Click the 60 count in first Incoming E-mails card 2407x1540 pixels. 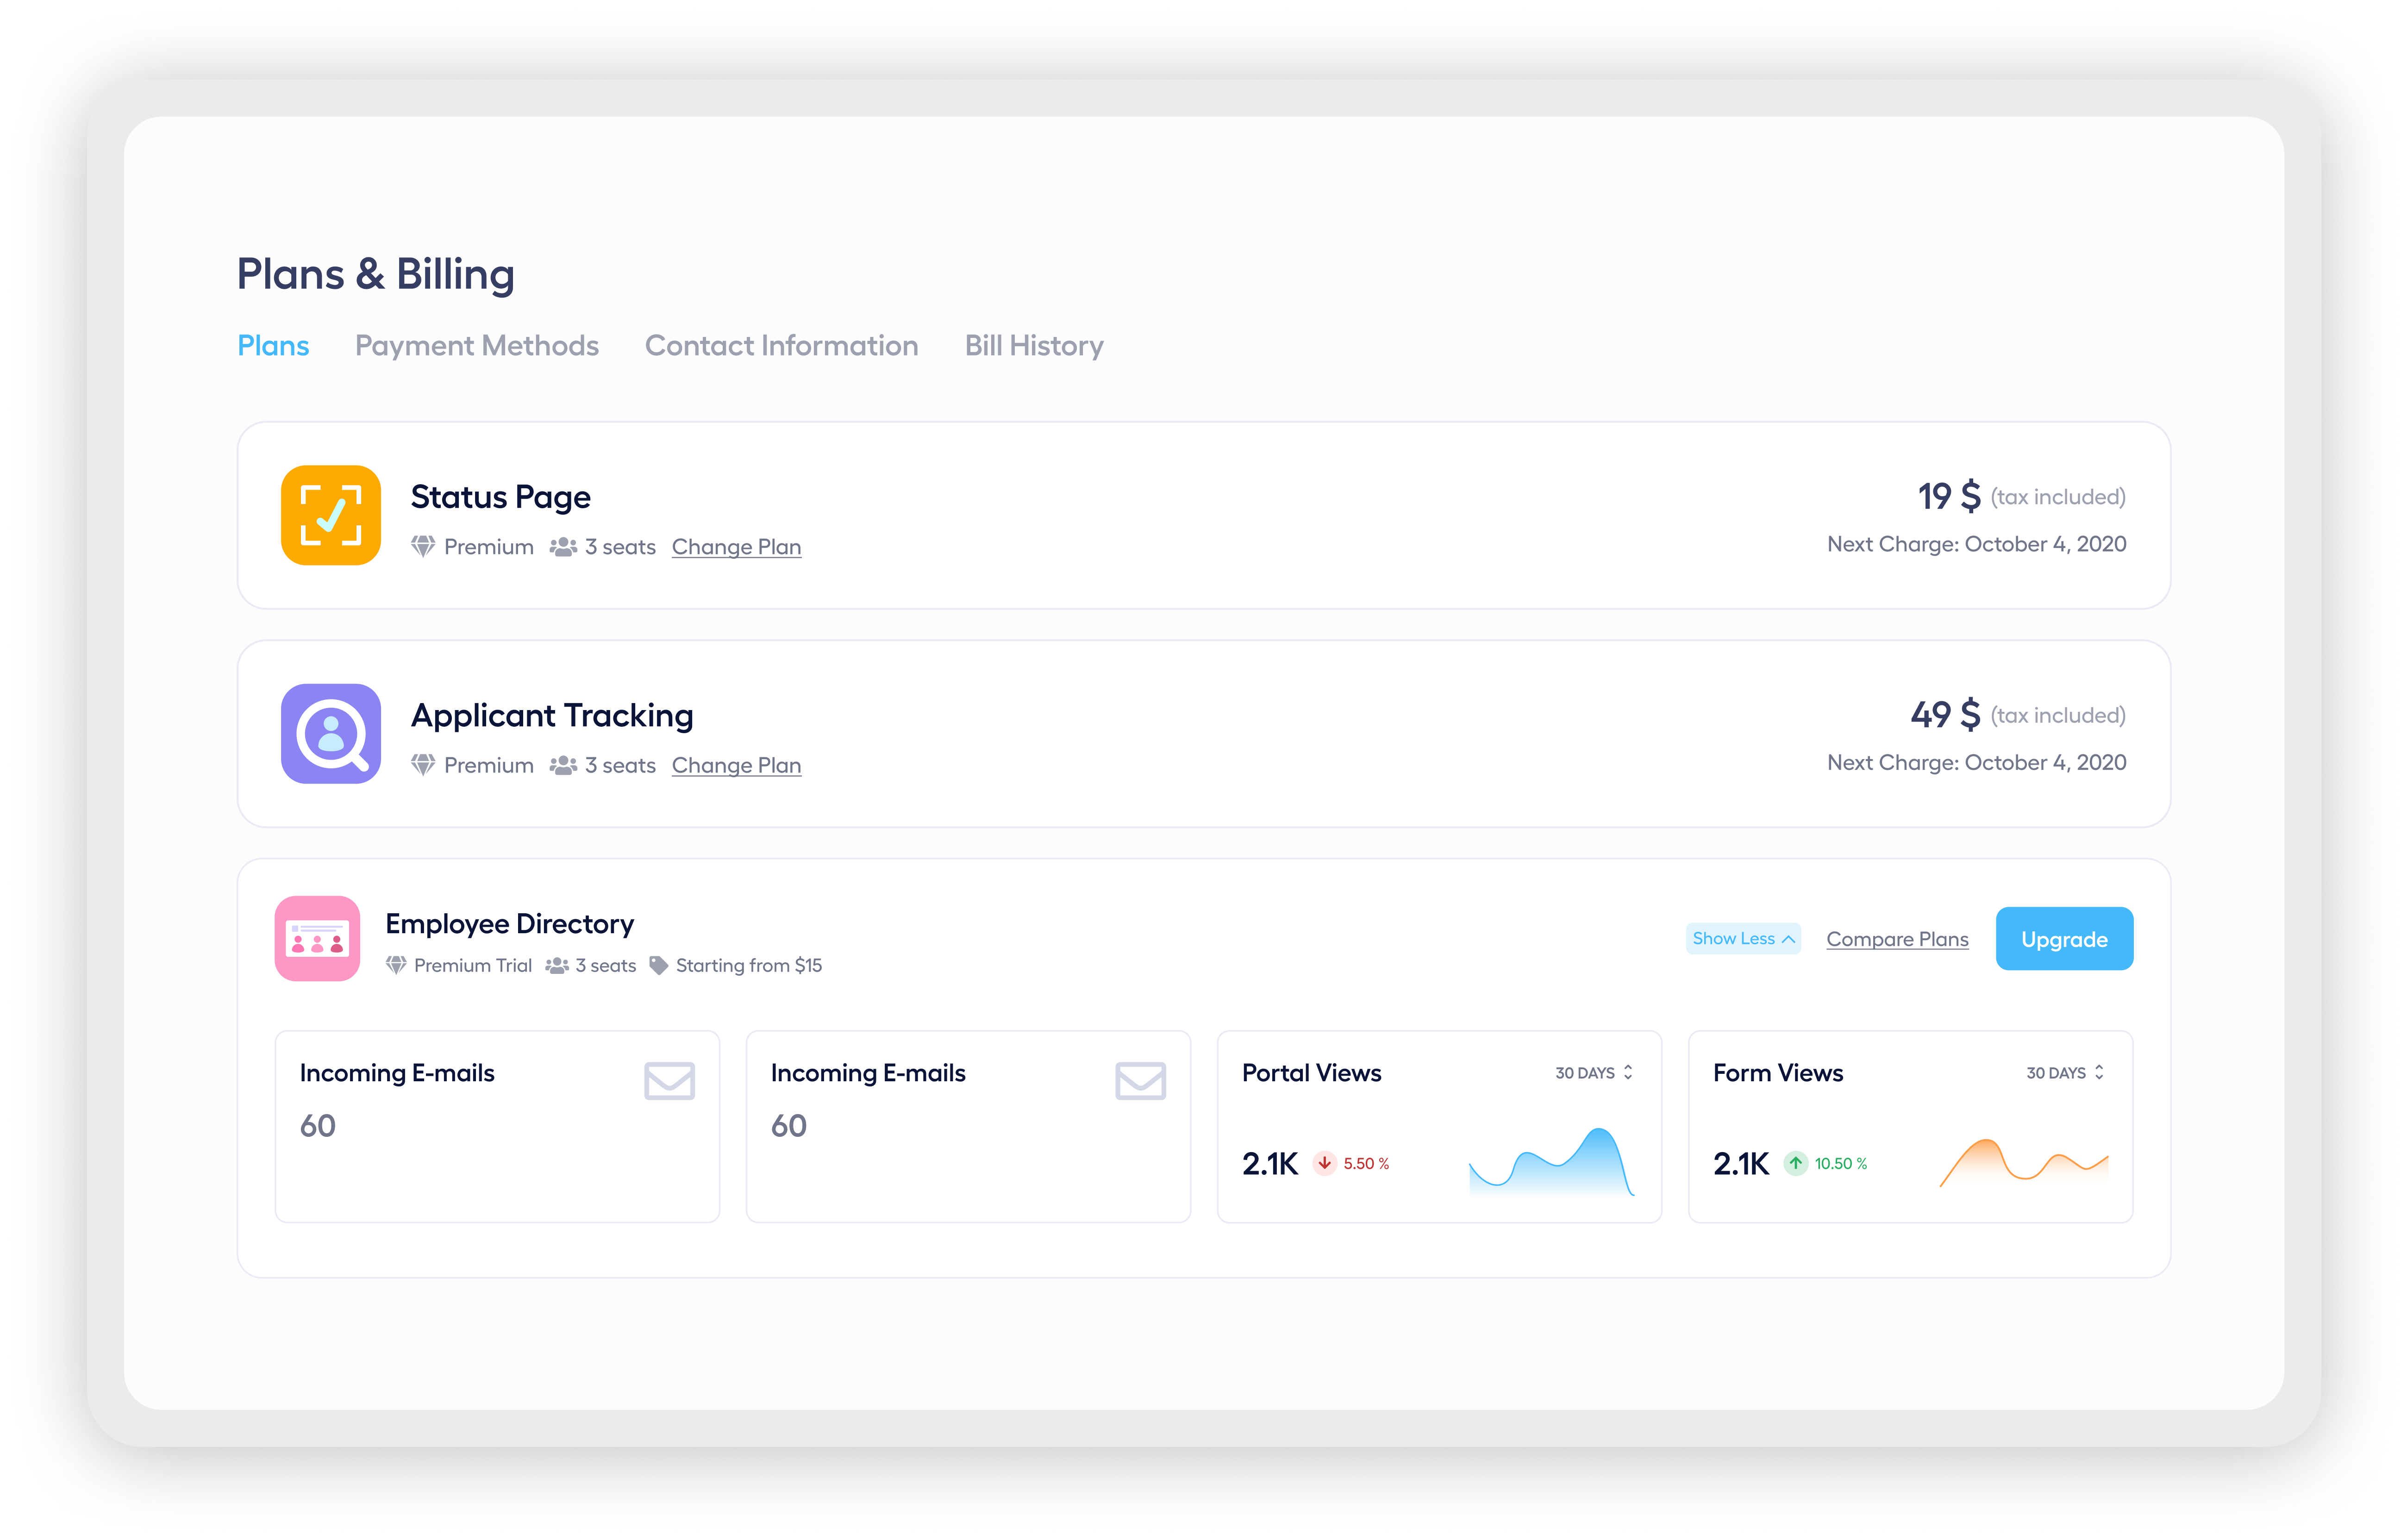coord(317,1126)
